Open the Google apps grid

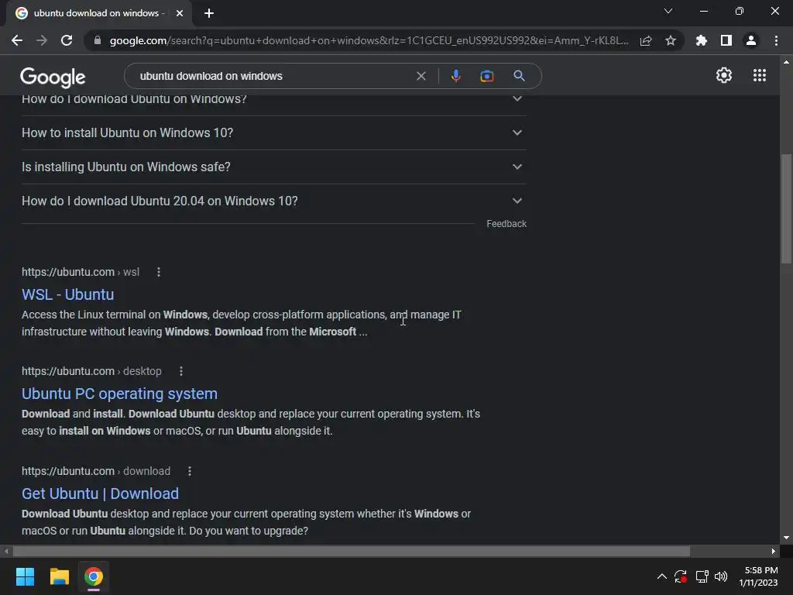tap(760, 75)
